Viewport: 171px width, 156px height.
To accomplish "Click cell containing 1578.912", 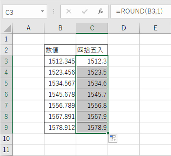I will [x=60, y=128].
